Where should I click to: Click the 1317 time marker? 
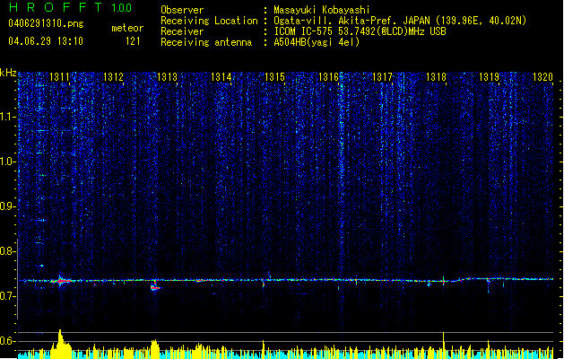pyautogui.click(x=382, y=77)
